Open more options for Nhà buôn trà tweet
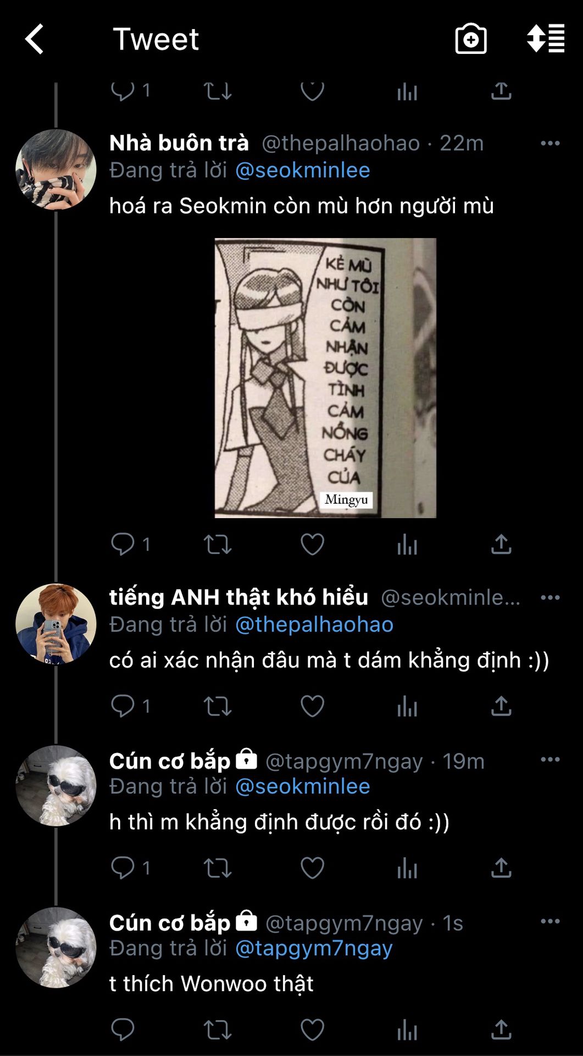This screenshot has height=1056, width=583. pyautogui.click(x=550, y=144)
